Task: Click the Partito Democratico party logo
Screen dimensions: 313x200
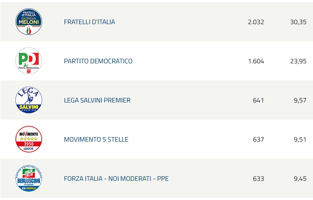Action: [x=29, y=61]
